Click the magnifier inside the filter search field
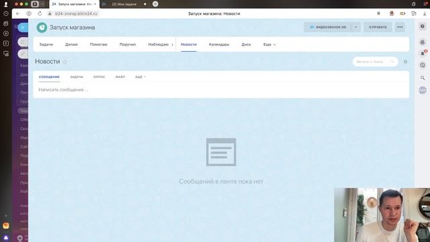430x242 pixels. click(392, 61)
